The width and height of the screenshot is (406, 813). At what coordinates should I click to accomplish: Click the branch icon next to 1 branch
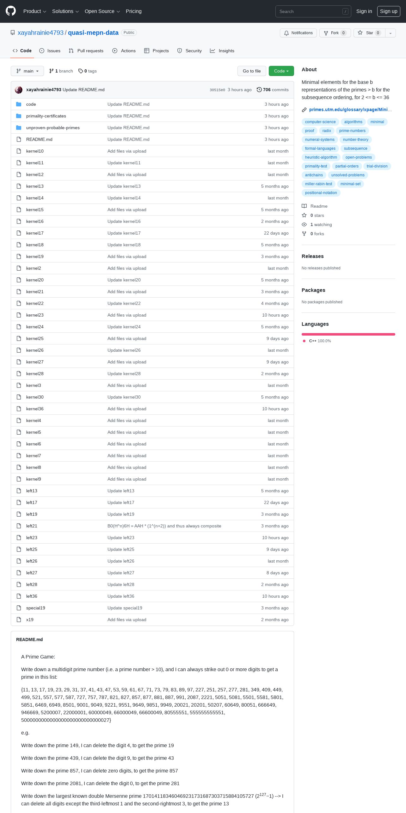tap(52, 71)
